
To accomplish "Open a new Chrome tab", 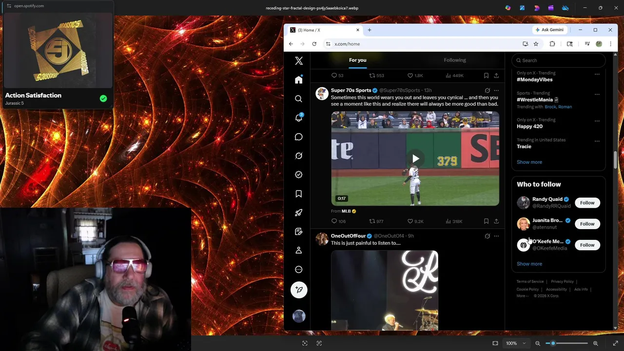I will point(370,30).
